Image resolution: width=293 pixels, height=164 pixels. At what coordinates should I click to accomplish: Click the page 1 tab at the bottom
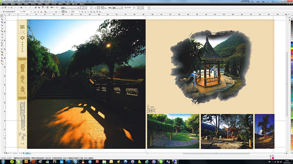pos(28,153)
